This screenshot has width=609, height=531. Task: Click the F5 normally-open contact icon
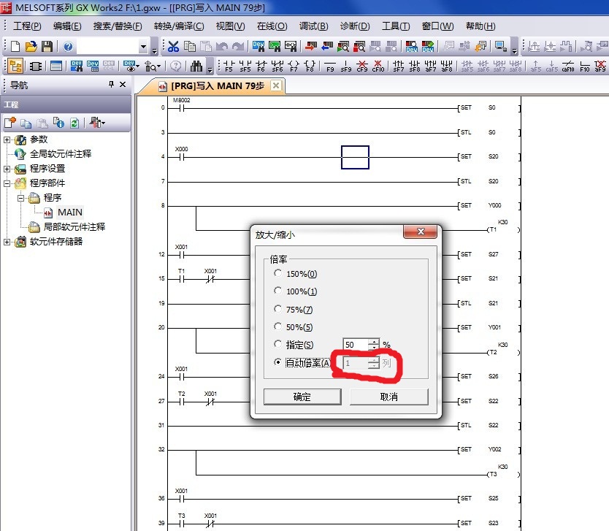coord(229,66)
